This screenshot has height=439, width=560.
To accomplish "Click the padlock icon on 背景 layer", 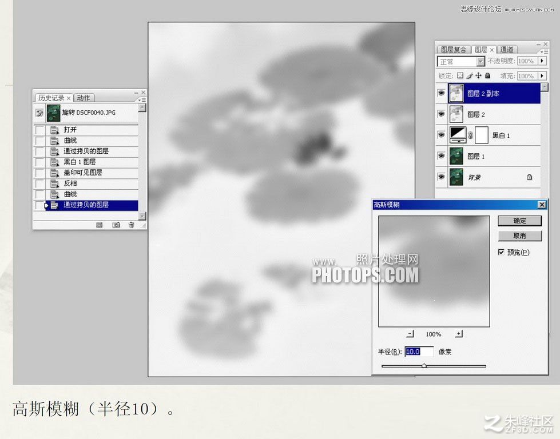I will (x=529, y=177).
